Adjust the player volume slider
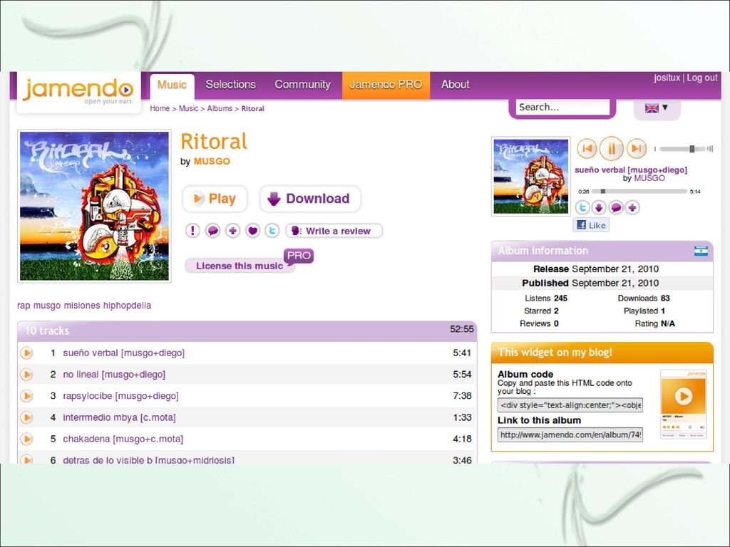Screen dimensions: 730x547 coord(683,149)
